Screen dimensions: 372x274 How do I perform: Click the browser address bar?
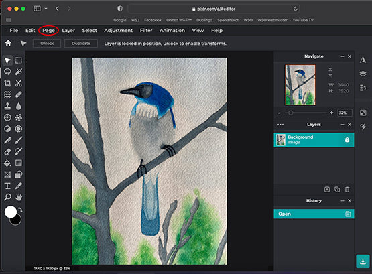pyautogui.click(x=214, y=9)
